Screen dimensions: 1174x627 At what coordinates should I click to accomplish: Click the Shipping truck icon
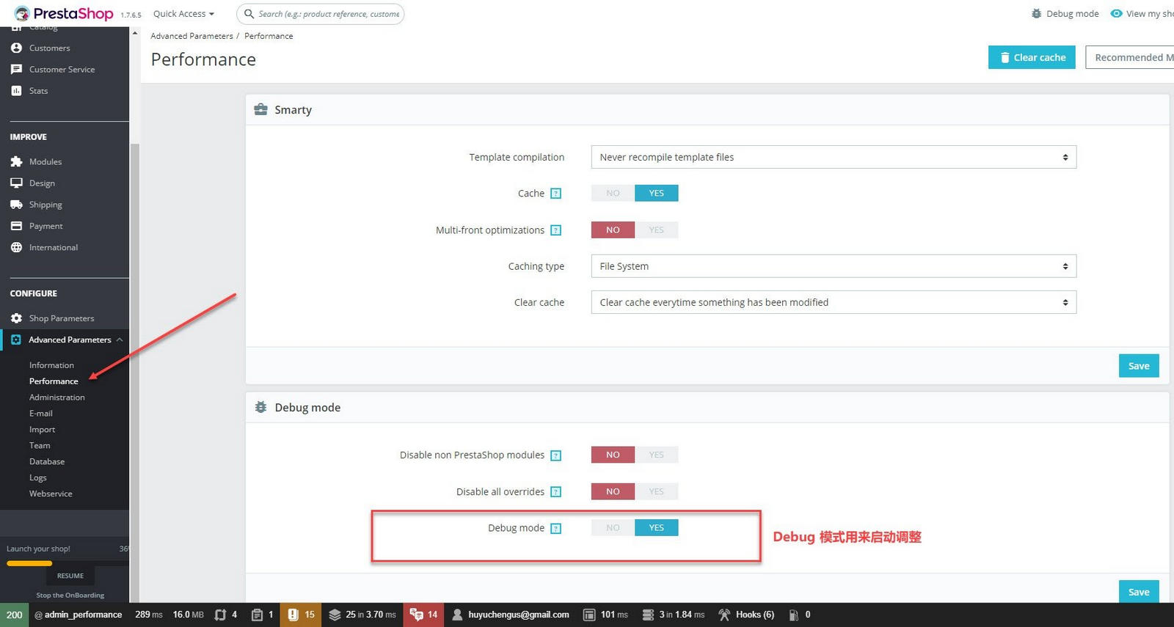click(x=16, y=205)
